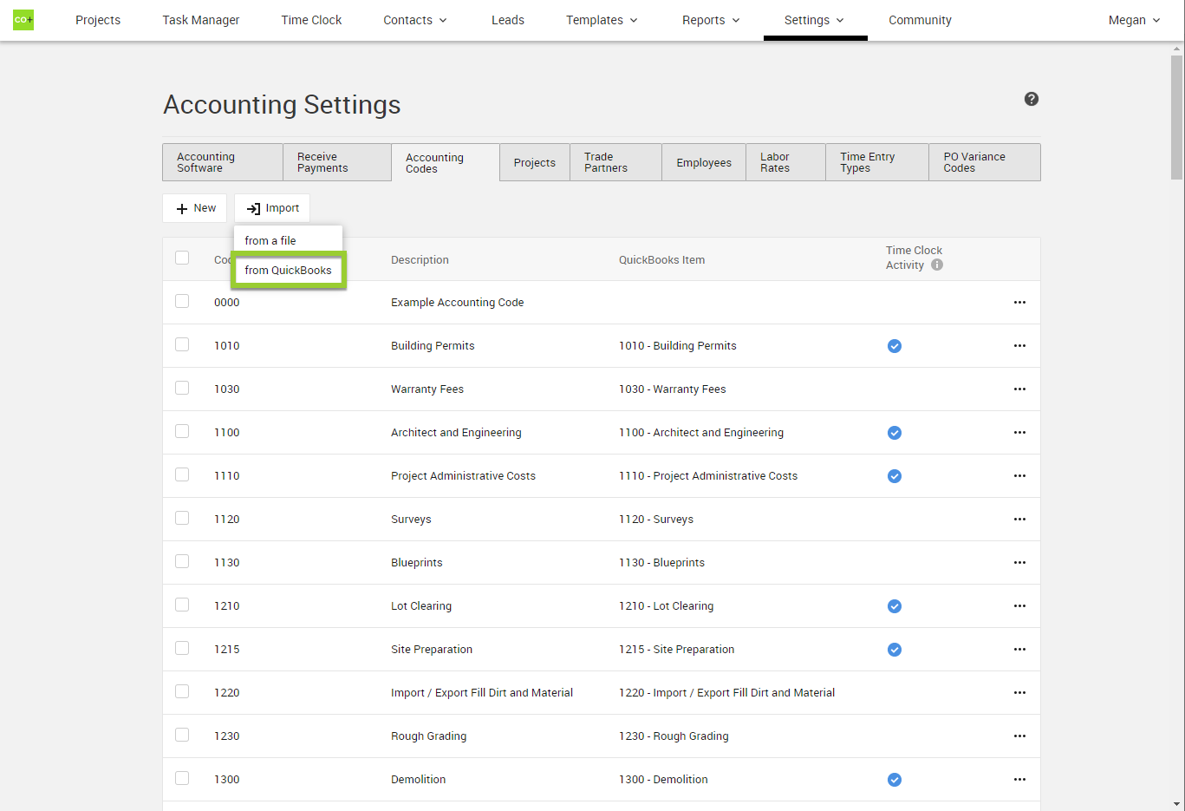Click info icon beside Time Clock Activity
This screenshot has height=811, width=1185.
937,265
